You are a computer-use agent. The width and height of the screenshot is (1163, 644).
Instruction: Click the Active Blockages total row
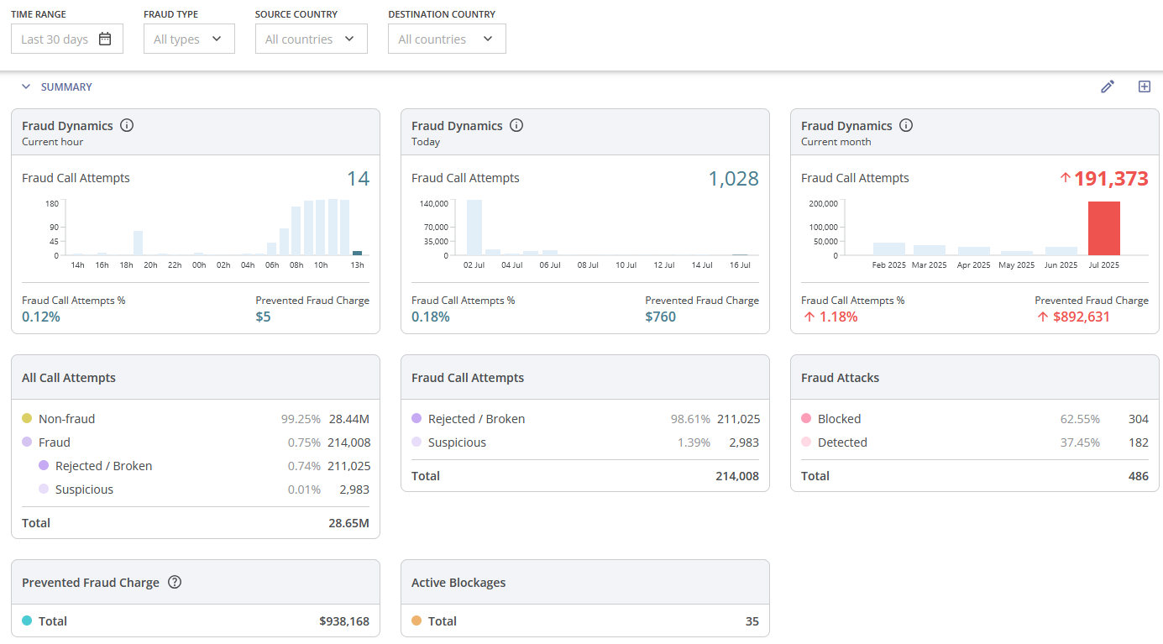coord(584,621)
